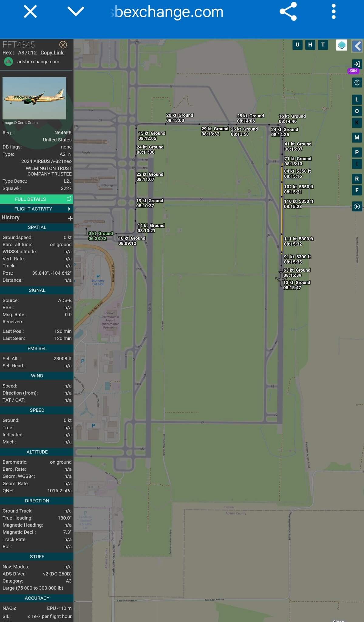This screenshot has height=622, width=364.
Task: Click the '10 kt Ground 08:09:12' track label
Action: (x=132, y=241)
